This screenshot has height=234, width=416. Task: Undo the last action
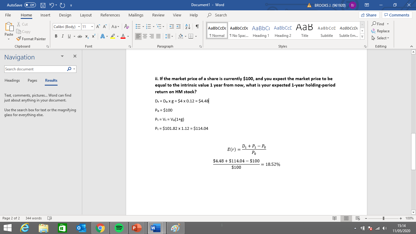click(x=52, y=5)
